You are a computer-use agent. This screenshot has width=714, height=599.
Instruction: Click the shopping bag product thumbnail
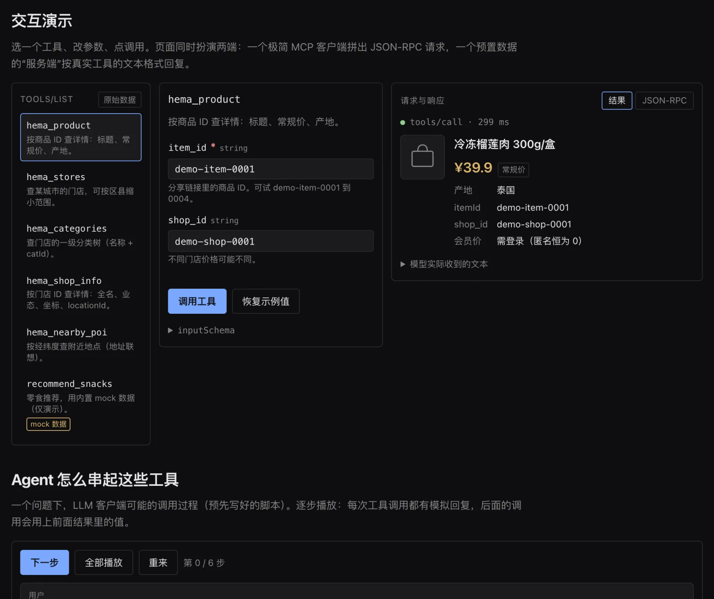point(422,157)
